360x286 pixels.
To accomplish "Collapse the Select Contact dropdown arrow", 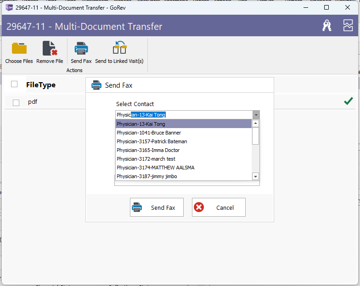I will click(x=256, y=115).
